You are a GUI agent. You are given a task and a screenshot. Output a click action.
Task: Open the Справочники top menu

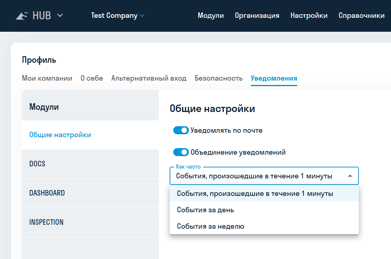point(361,15)
